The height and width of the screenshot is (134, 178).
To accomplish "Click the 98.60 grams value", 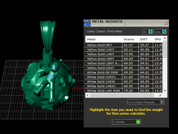I will point(128,68).
